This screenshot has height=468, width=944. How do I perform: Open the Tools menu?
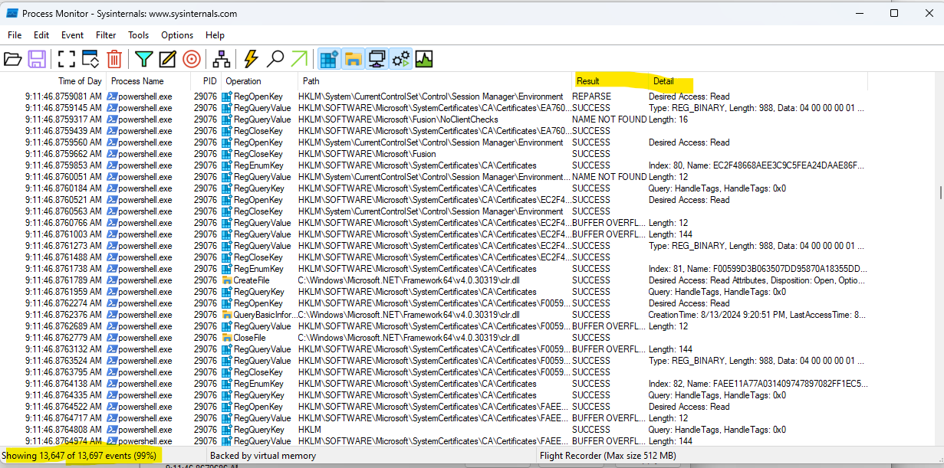tap(138, 34)
